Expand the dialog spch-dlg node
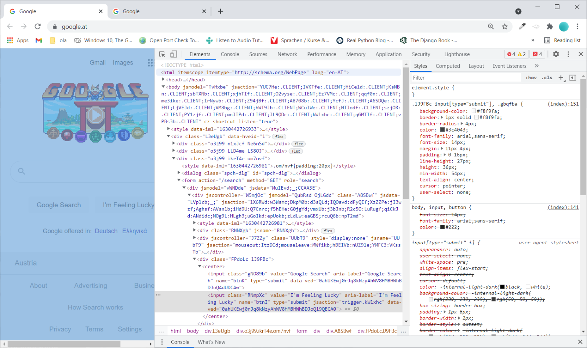Image resolution: width=587 pixels, height=348 pixels. pos(179,173)
